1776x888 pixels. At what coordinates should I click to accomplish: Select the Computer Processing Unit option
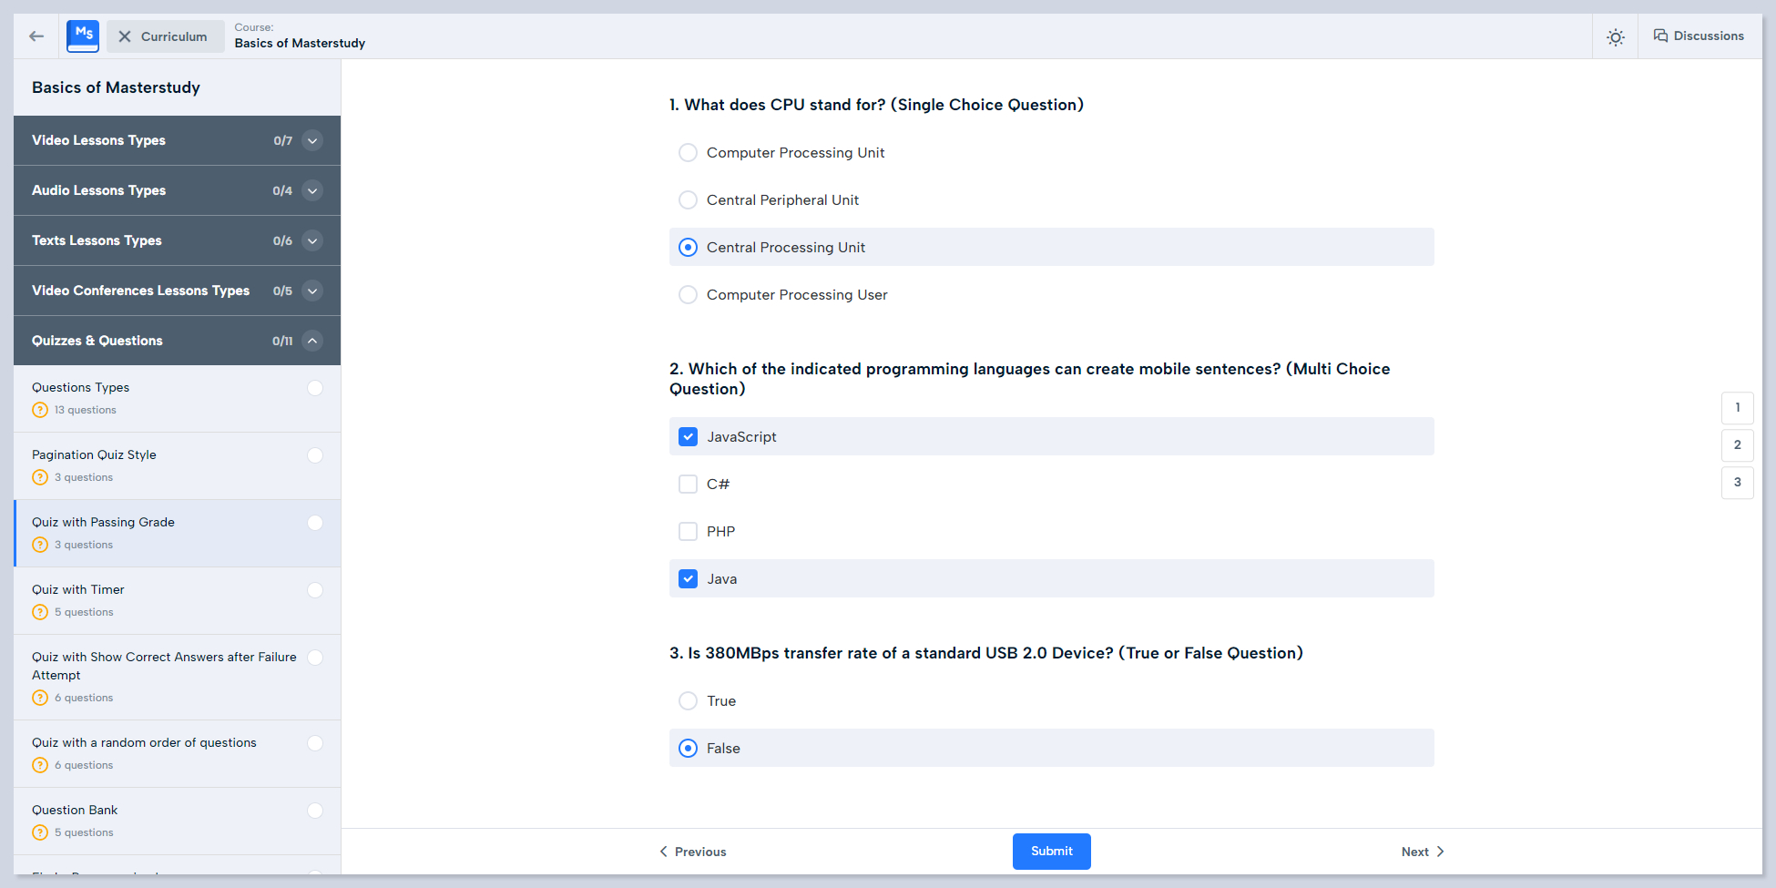[x=689, y=153]
